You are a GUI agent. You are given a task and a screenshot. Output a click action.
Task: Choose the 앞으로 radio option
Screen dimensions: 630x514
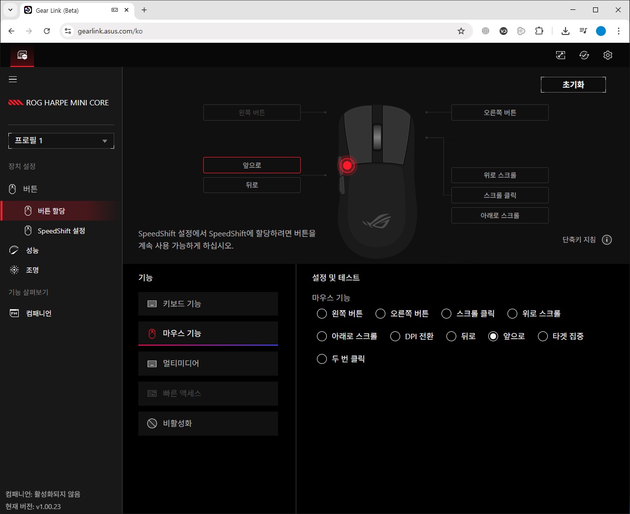493,336
